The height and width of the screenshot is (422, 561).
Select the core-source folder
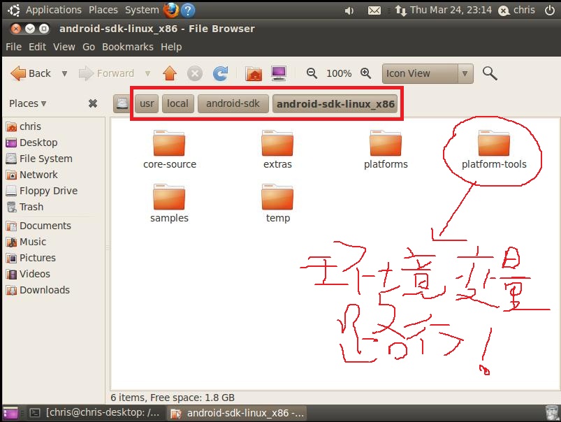170,150
